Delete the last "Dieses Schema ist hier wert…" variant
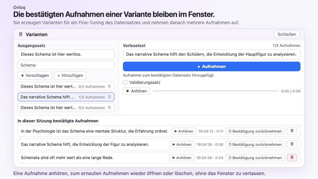 click(110, 107)
